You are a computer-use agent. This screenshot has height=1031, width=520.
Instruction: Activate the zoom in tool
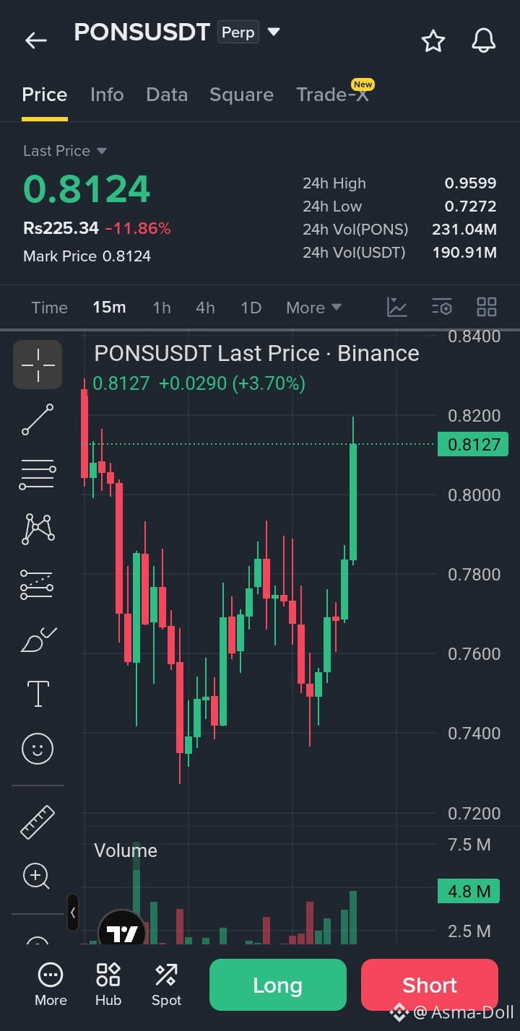tap(37, 876)
